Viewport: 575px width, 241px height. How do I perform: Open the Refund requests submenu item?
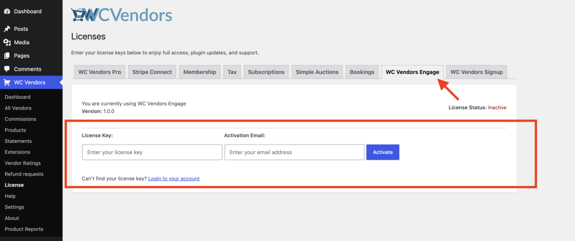(x=24, y=174)
